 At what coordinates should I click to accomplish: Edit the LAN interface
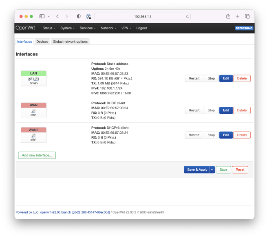[226, 78]
